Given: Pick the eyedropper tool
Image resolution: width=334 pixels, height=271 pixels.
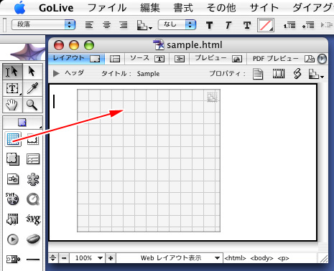Looking at the screenshot, I should (32, 88).
